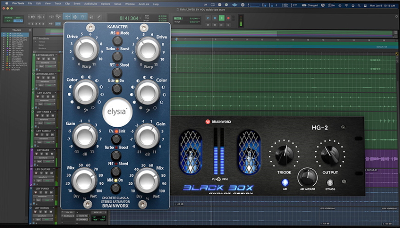This screenshot has height=228, width=400.
Task: Click the elysia logo on the Karacter plugin
Action: coord(118,112)
